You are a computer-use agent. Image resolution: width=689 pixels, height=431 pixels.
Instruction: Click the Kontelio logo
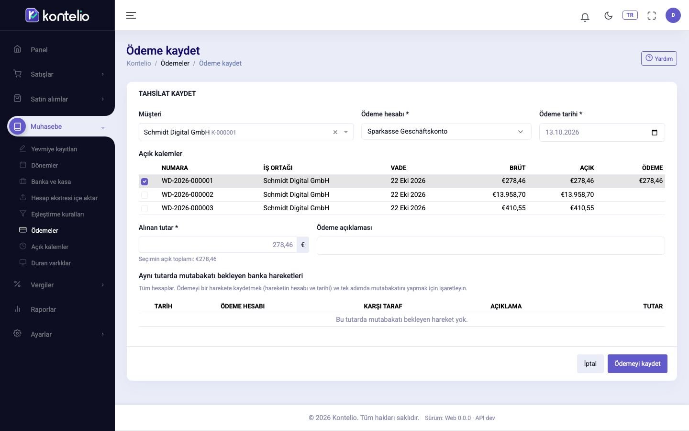(57, 15)
